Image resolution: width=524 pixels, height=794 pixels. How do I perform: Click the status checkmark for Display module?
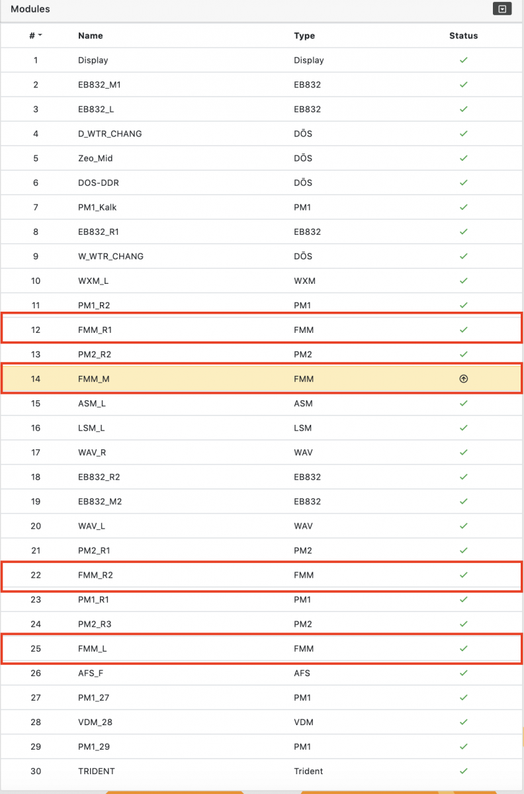click(x=463, y=60)
